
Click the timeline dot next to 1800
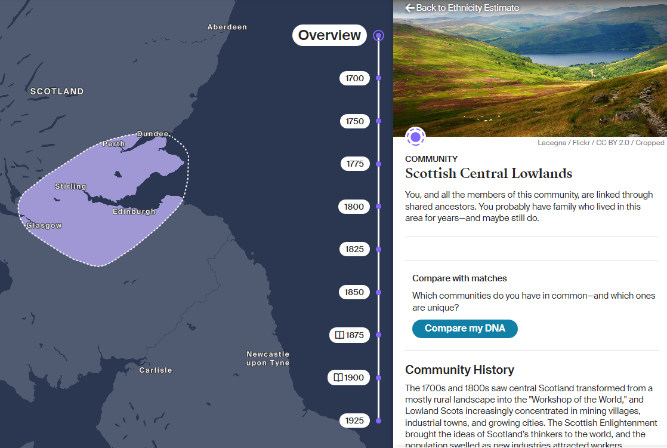coord(379,207)
